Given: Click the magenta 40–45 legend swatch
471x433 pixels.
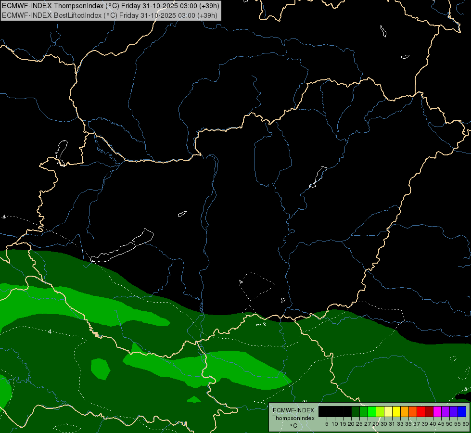Looking at the screenshot, I should tap(437, 411).
